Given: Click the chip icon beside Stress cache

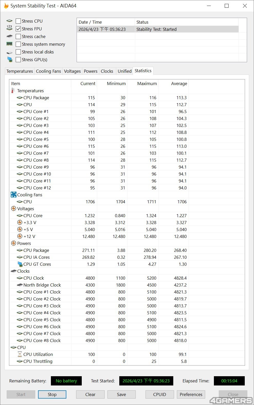Looking at the screenshot, I should point(10,36).
